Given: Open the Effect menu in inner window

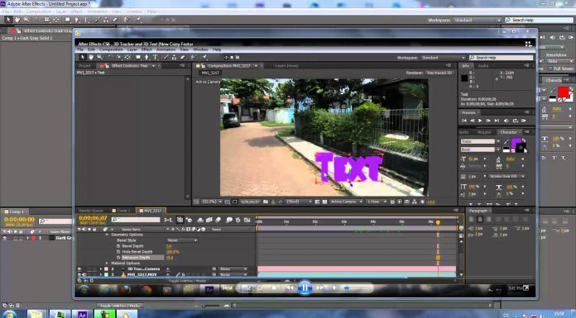Looking at the screenshot, I should pos(146,50).
